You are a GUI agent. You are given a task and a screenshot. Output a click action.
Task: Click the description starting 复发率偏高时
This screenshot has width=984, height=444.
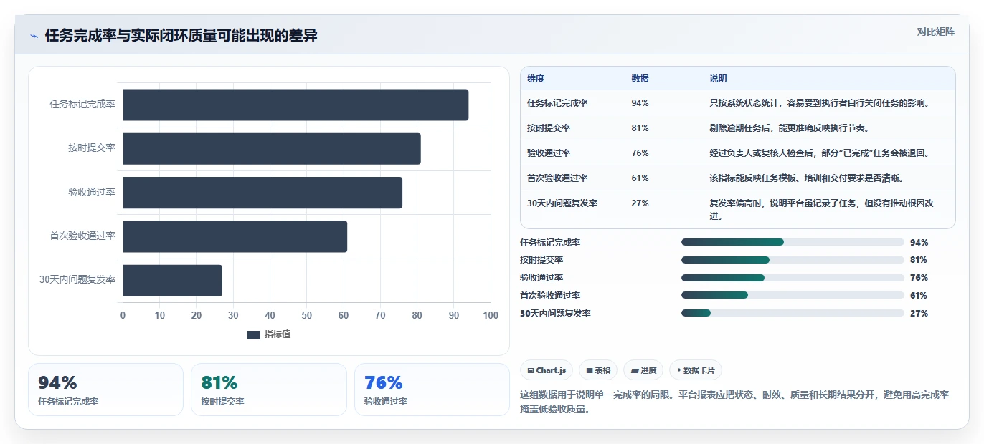(822, 210)
